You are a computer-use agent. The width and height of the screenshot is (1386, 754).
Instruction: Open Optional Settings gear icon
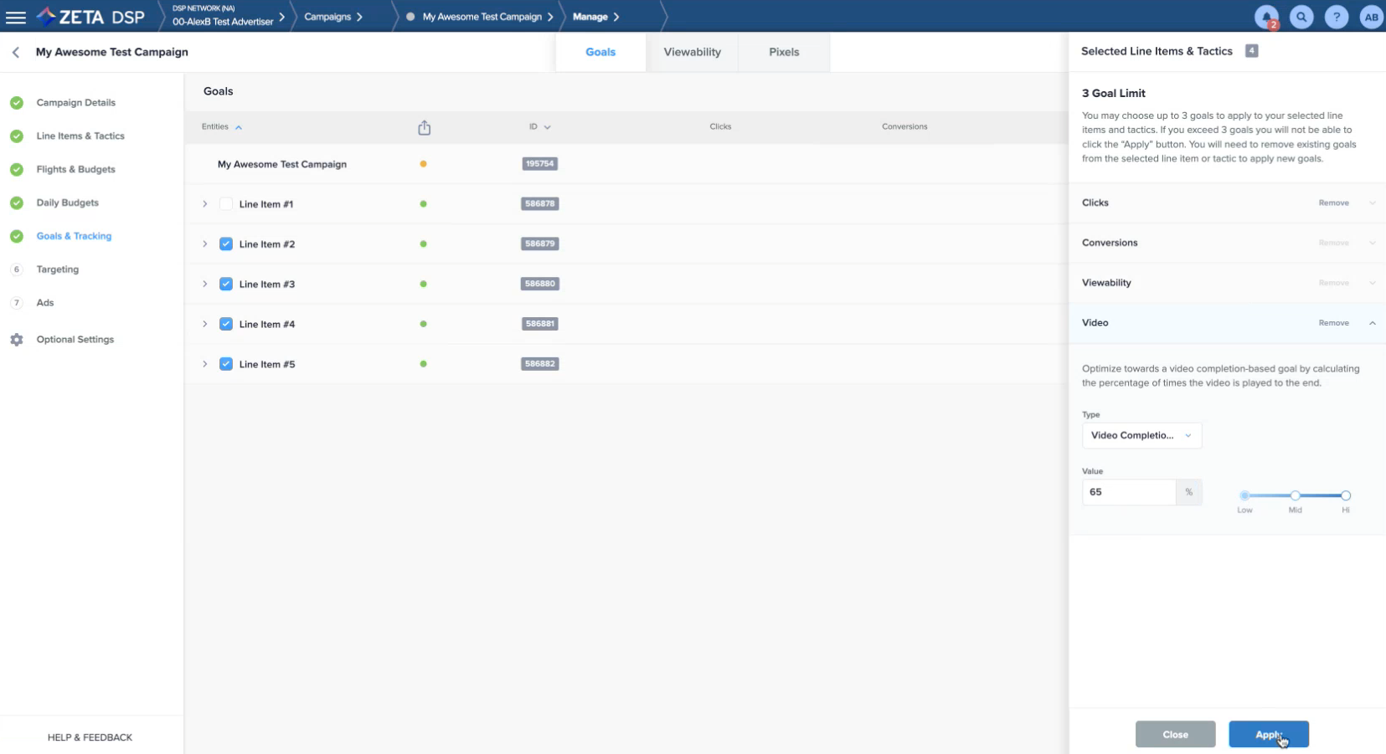(x=17, y=340)
